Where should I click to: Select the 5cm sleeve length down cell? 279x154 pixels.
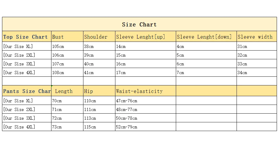pos(206,55)
